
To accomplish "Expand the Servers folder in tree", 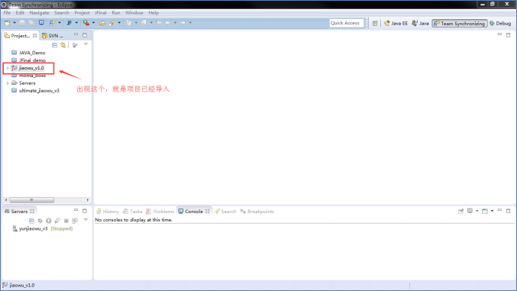I will coord(7,83).
